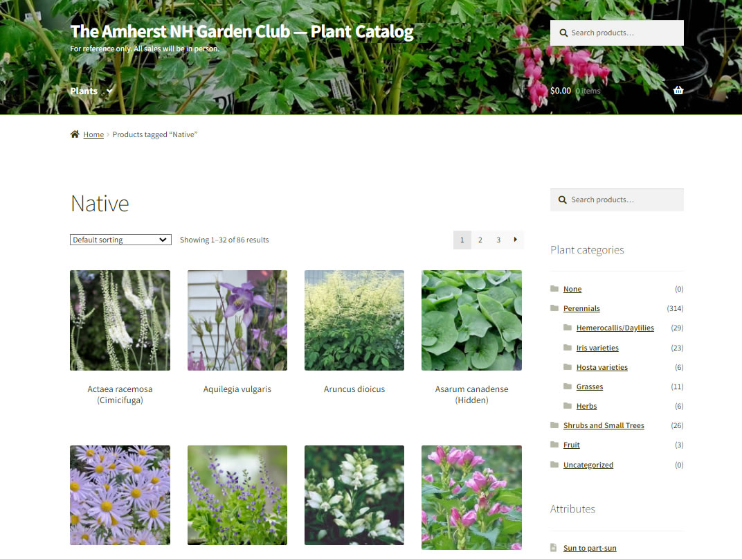Image resolution: width=742 pixels, height=559 pixels.
Task: Go to page 3 of results
Action: 498,240
